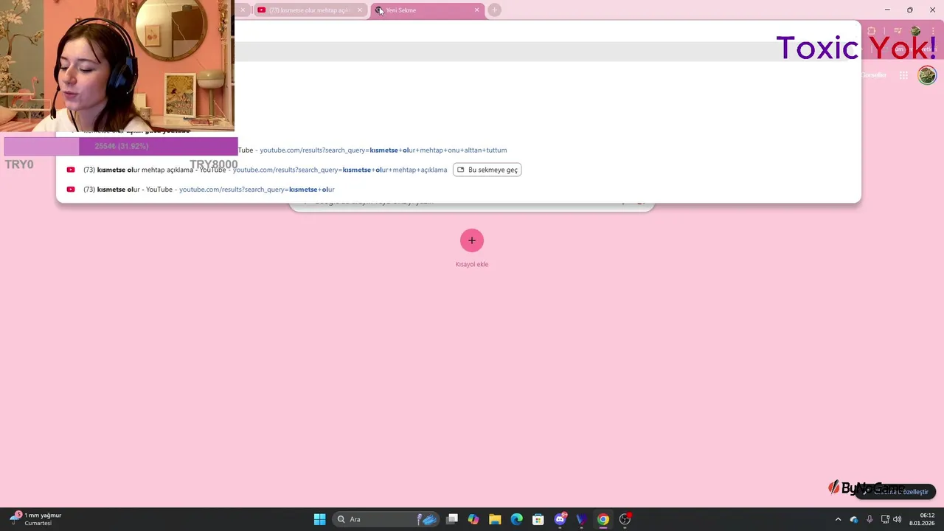944x531 pixels.
Task: Open the Chrome extensions puzzle icon
Action: [872, 31]
